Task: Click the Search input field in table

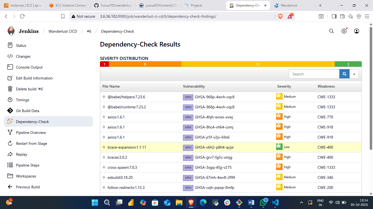Action: (314, 74)
